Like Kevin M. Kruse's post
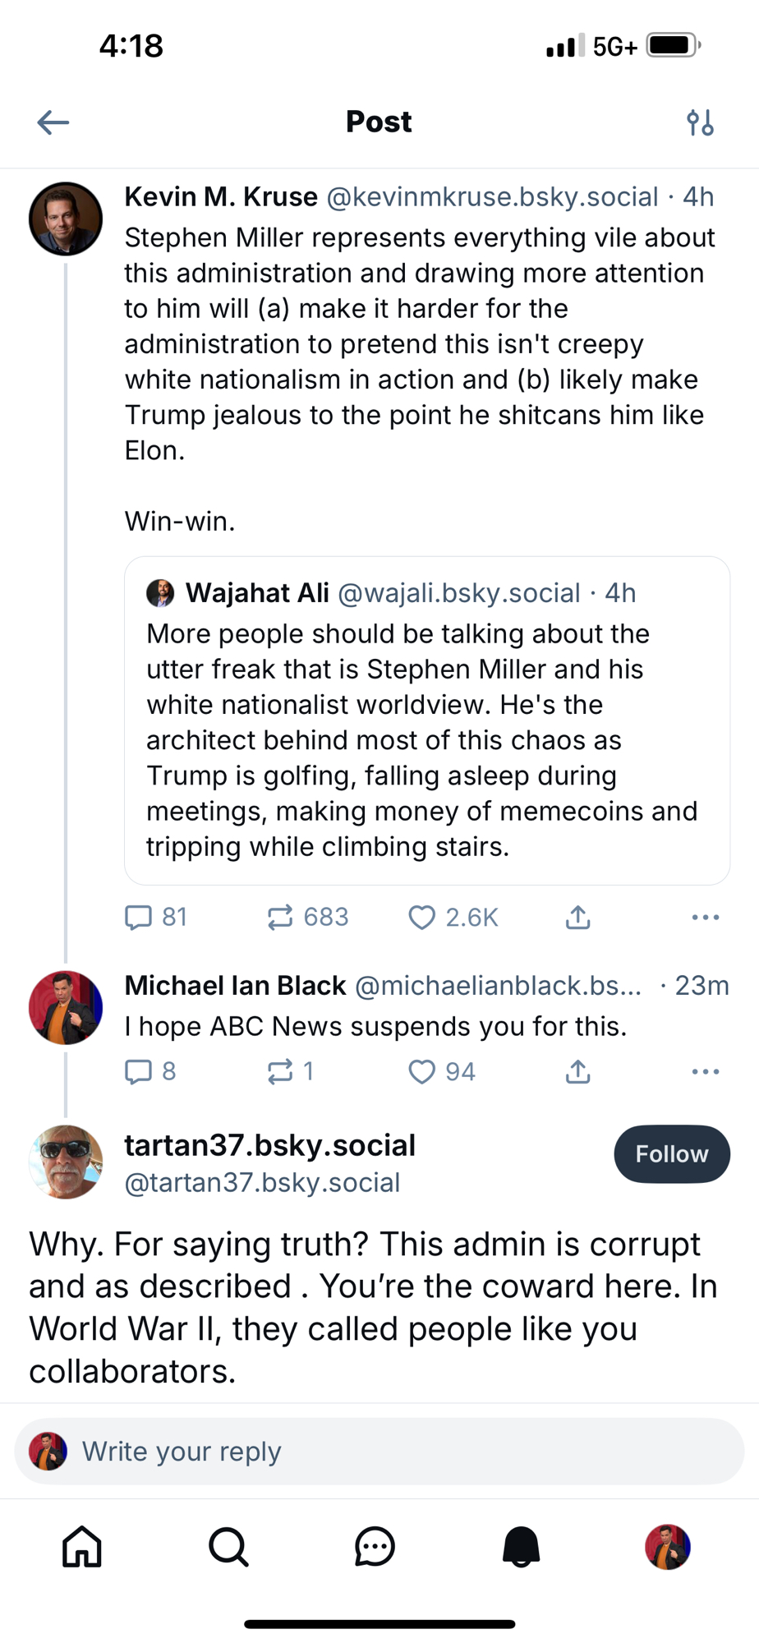The height and width of the screenshot is (1643, 759). [x=421, y=917]
